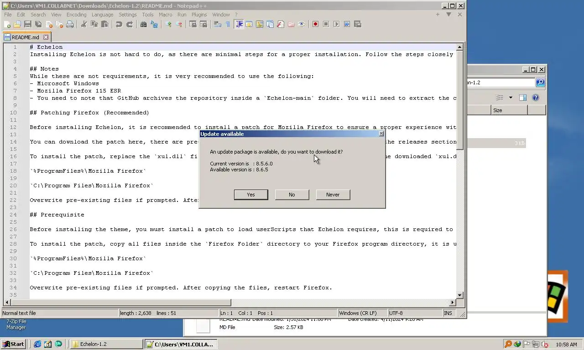Click the Copy toolbar icon
The image size is (584, 350).
94,24
